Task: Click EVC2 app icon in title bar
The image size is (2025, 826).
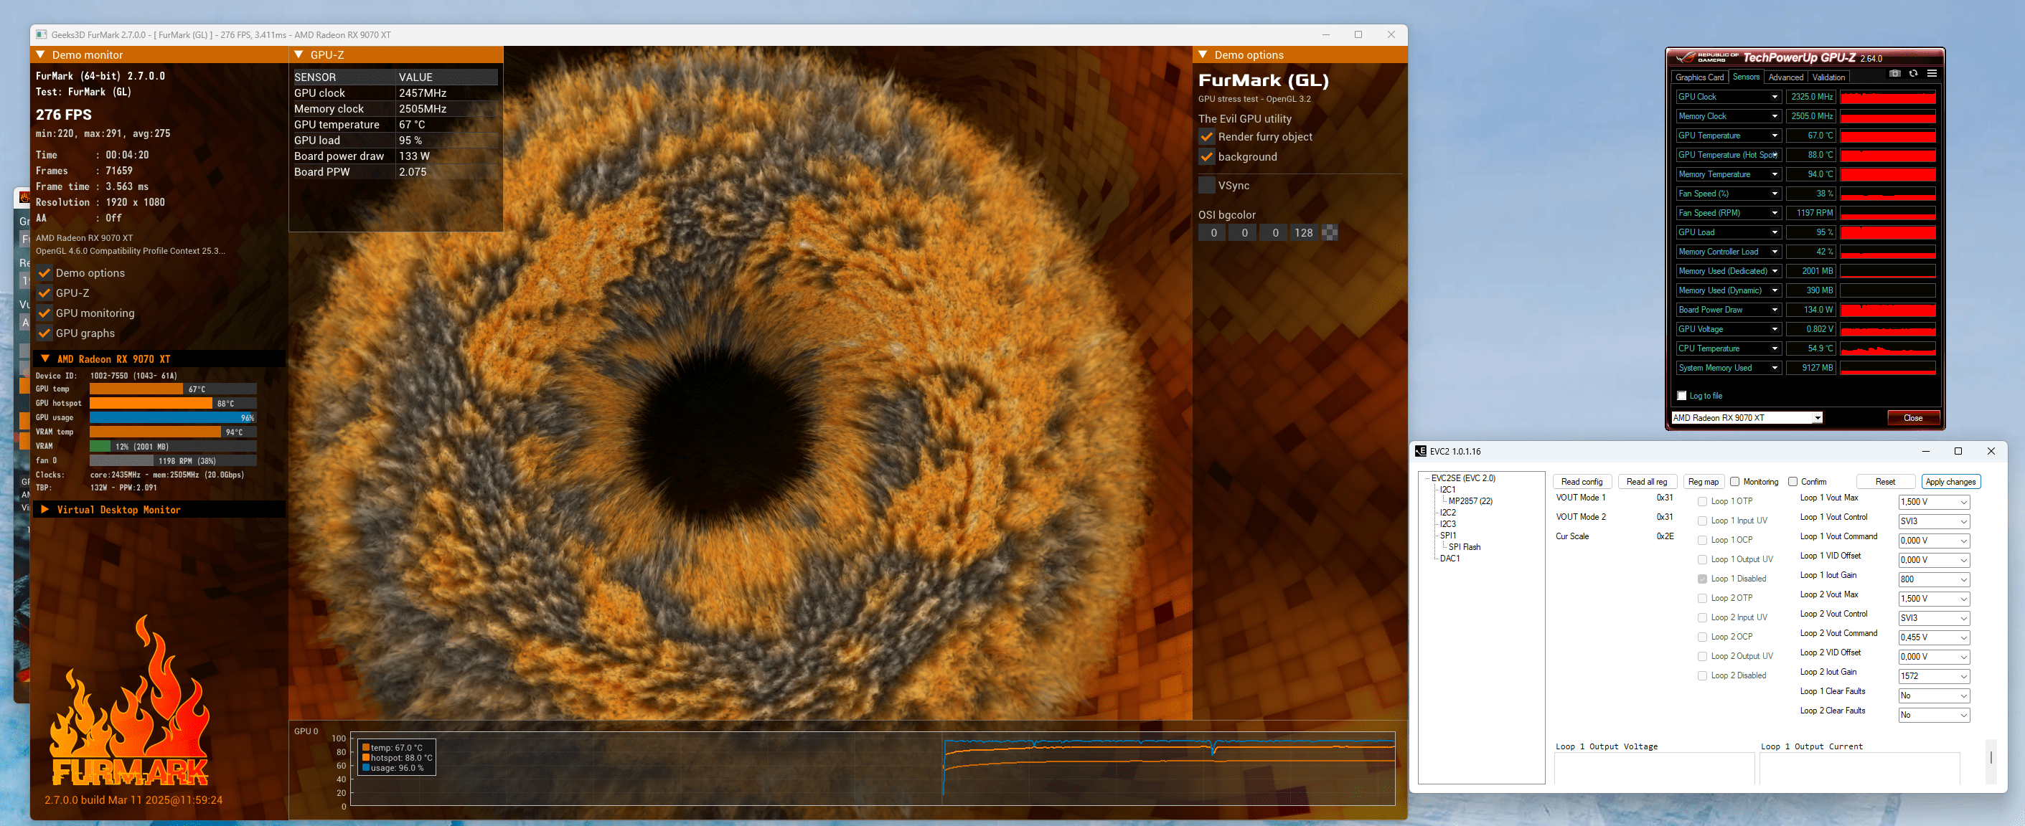Action: pos(1421,452)
